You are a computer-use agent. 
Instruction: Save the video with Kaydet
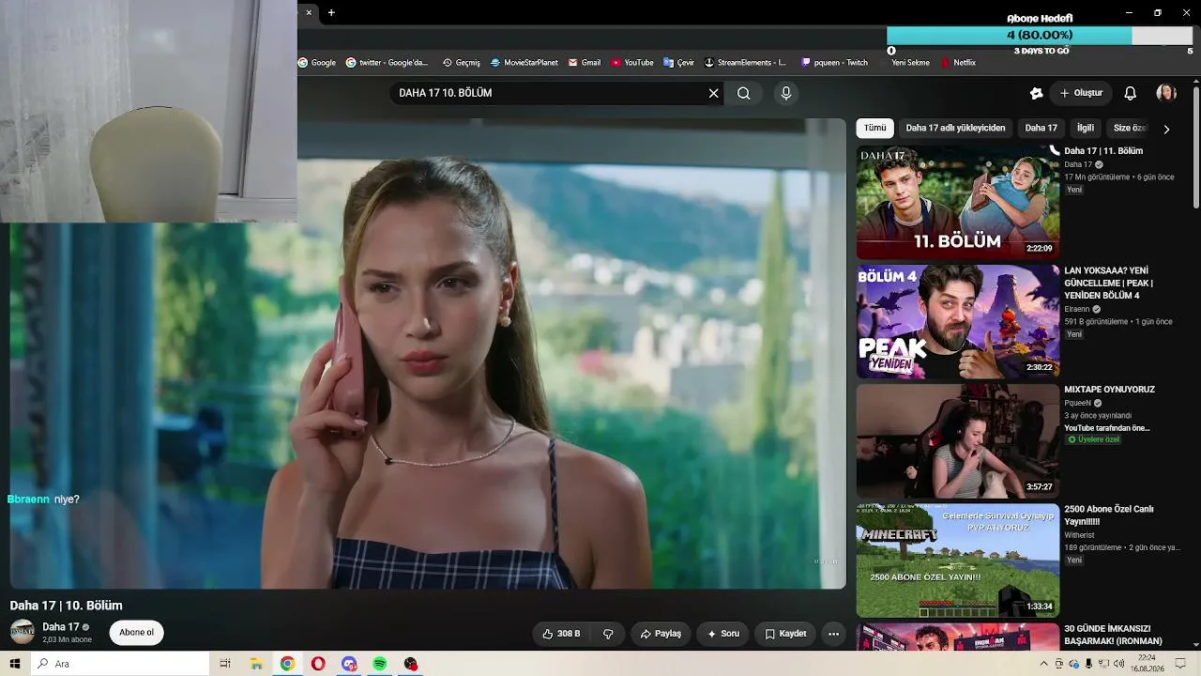(785, 634)
